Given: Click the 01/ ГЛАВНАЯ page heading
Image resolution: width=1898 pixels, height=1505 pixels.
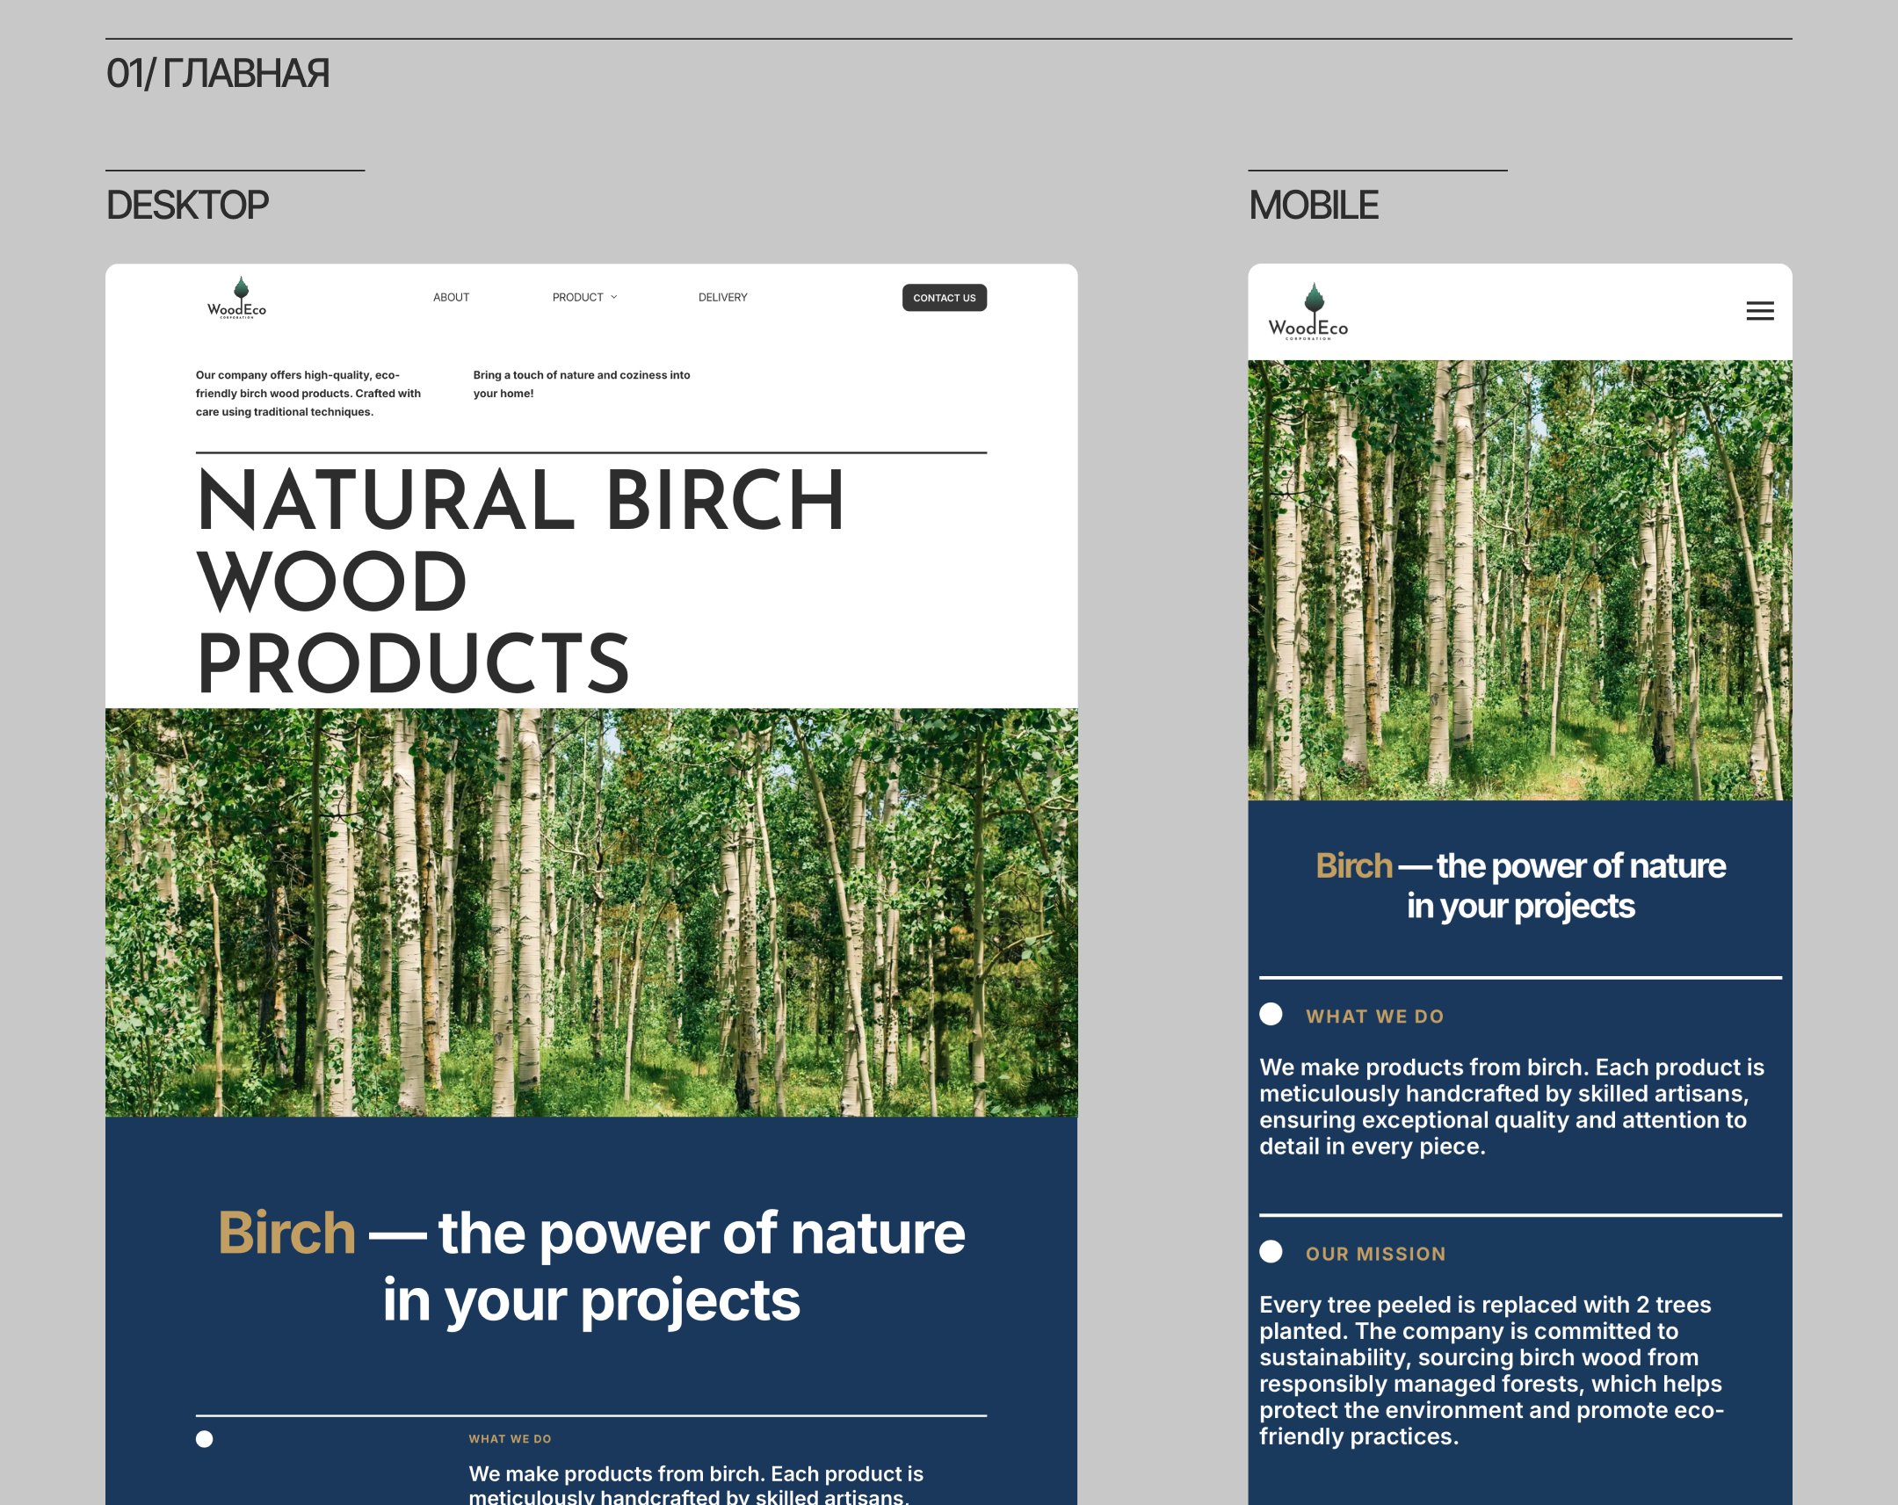Looking at the screenshot, I should pyautogui.click(x=217, y=74).
